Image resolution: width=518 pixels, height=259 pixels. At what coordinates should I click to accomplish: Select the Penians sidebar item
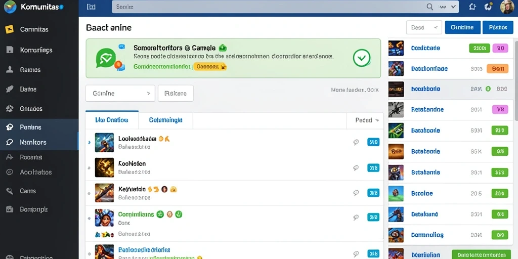coord(39,127)
